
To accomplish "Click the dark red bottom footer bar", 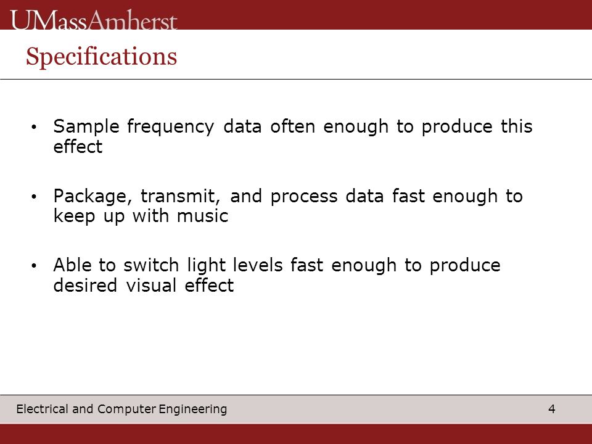I will [x=296, y=434].
